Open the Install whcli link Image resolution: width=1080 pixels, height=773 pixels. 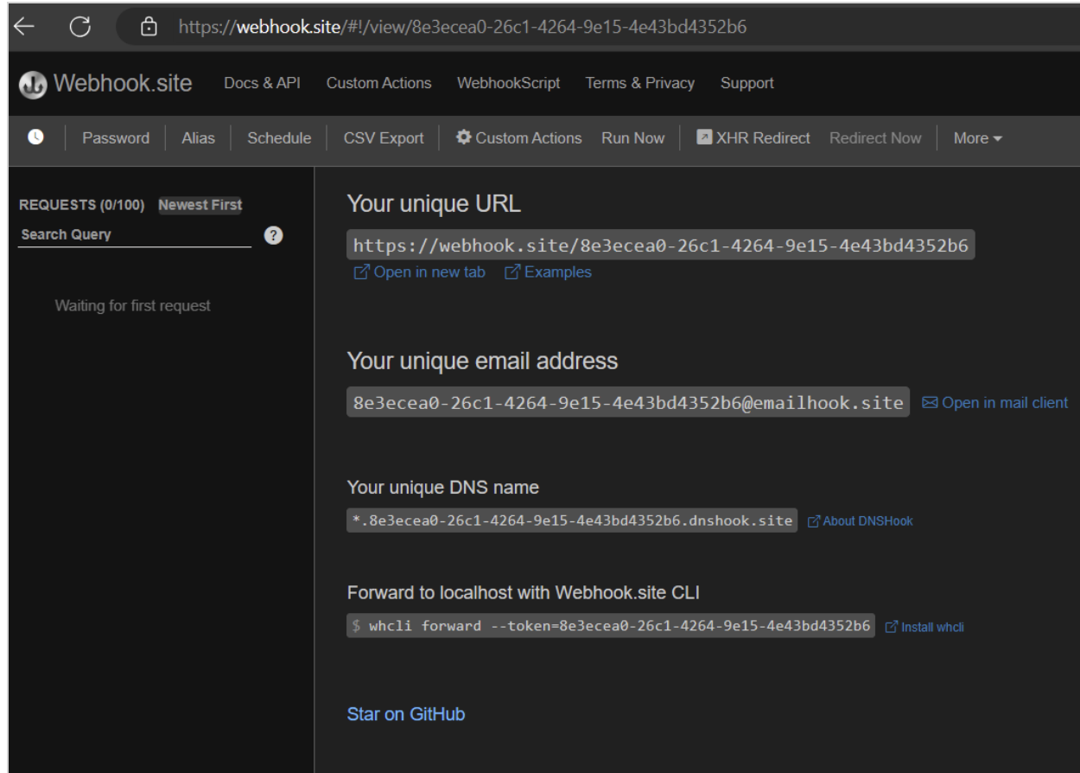924,627
